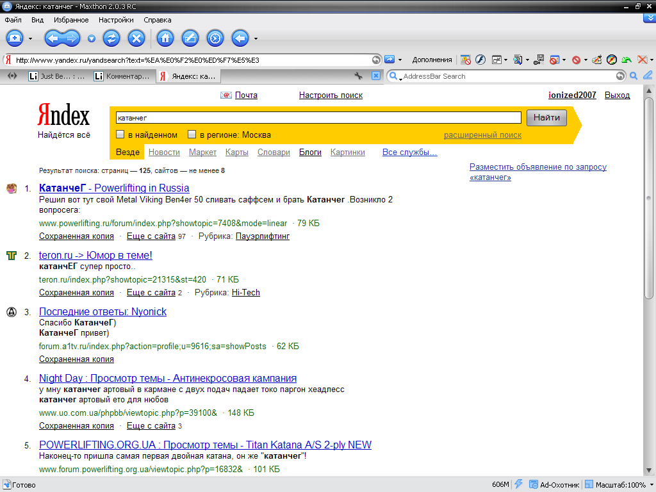Click the red prohibition circle icon
Viewport: 656px width, 492px height.
click(576, 60)
